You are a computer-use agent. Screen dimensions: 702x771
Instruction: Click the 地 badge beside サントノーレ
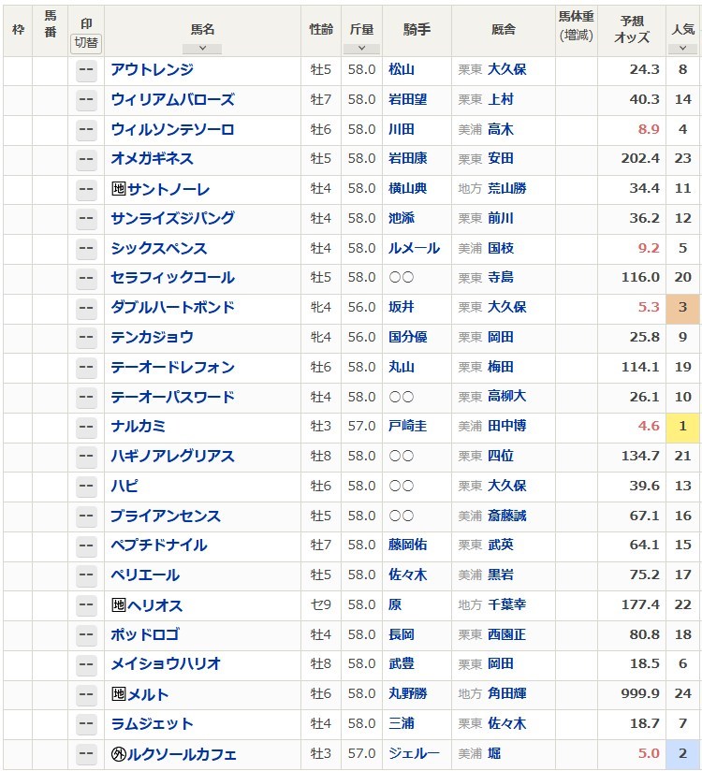coord(118,188)
